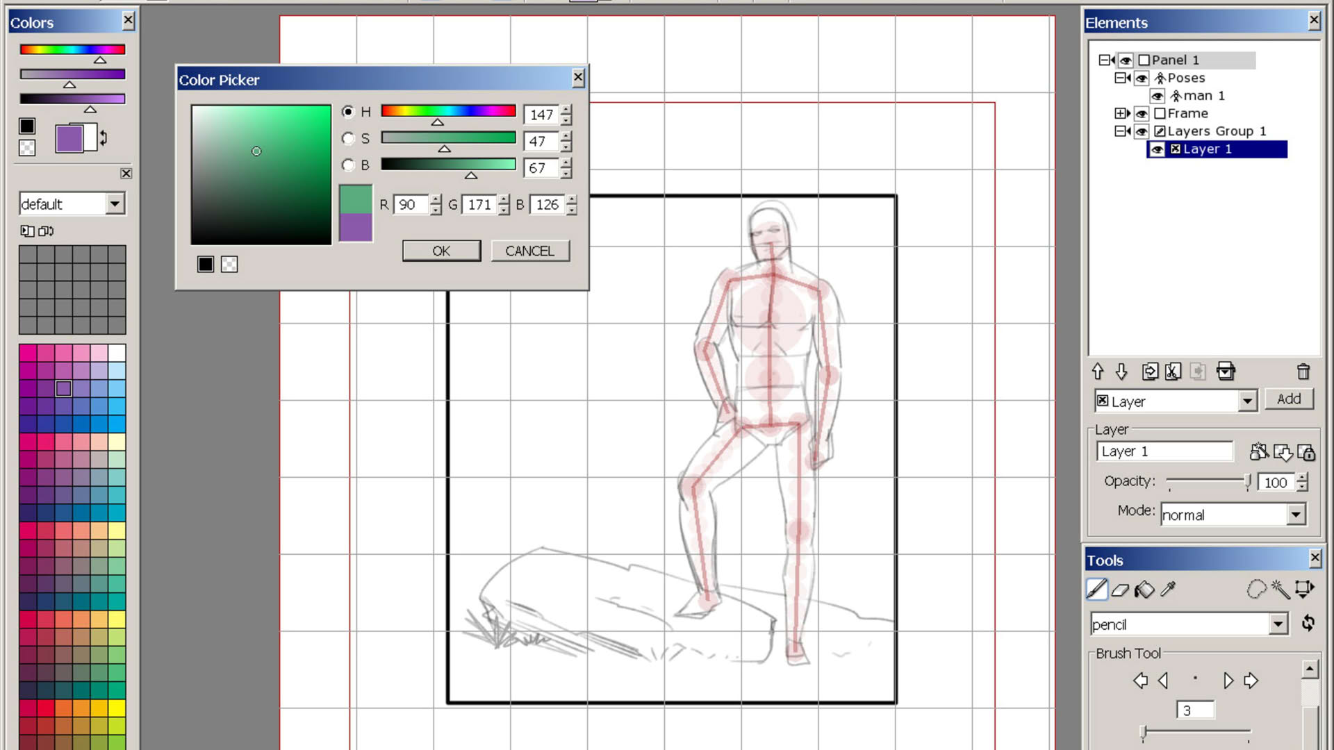
Task: Select the Magic Wand tool
Action: click(x=1280, y=590)
